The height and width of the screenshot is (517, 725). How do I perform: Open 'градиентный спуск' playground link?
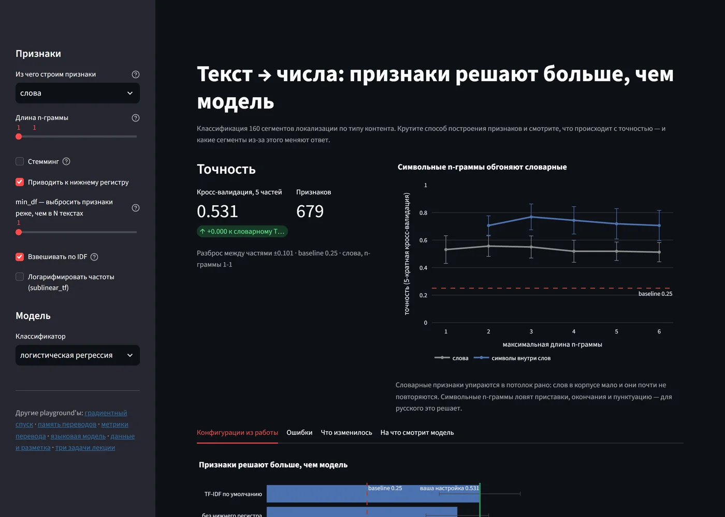(106, 413)
